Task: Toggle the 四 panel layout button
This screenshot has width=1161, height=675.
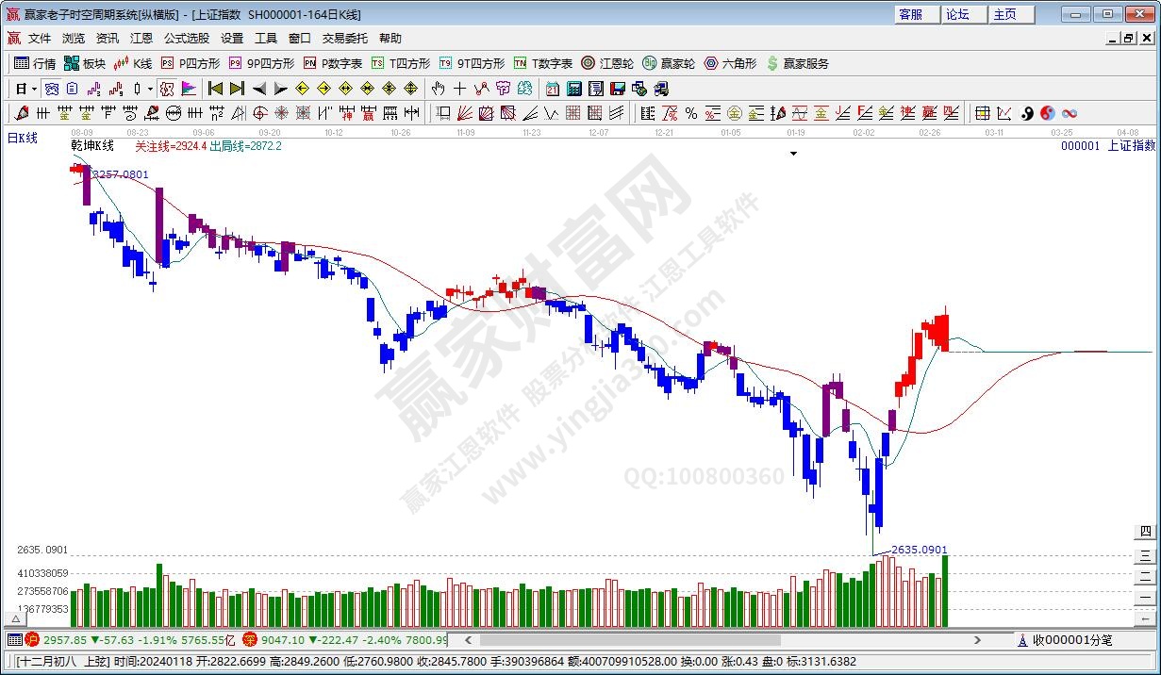Action: click(x=1145, y=534)
